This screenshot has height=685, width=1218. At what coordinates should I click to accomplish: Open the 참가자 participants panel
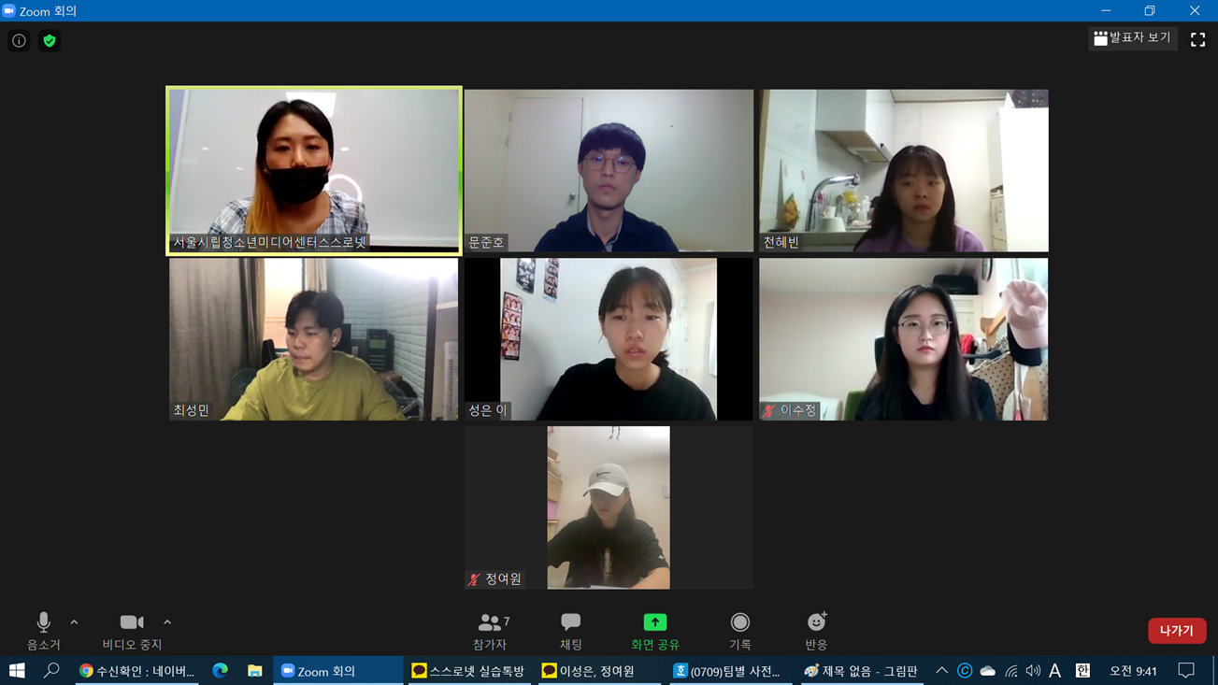point(490,631)
